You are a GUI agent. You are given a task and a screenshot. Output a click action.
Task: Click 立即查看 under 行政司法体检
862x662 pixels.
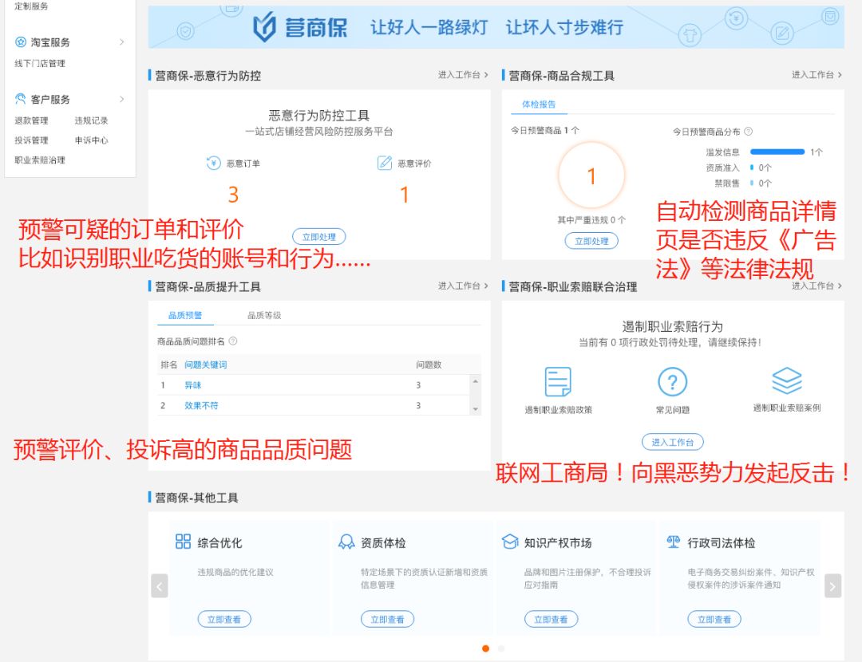click(714, 619)
